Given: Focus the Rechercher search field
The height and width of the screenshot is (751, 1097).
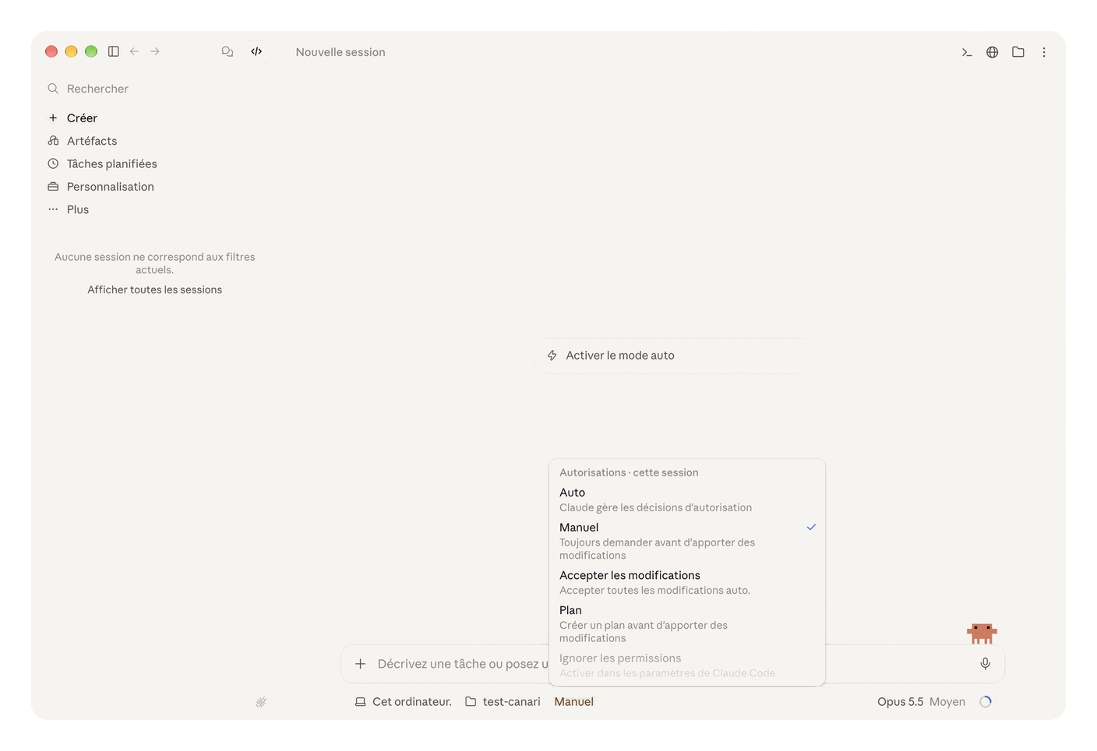Looking at the screenshot, I should 155,89.
